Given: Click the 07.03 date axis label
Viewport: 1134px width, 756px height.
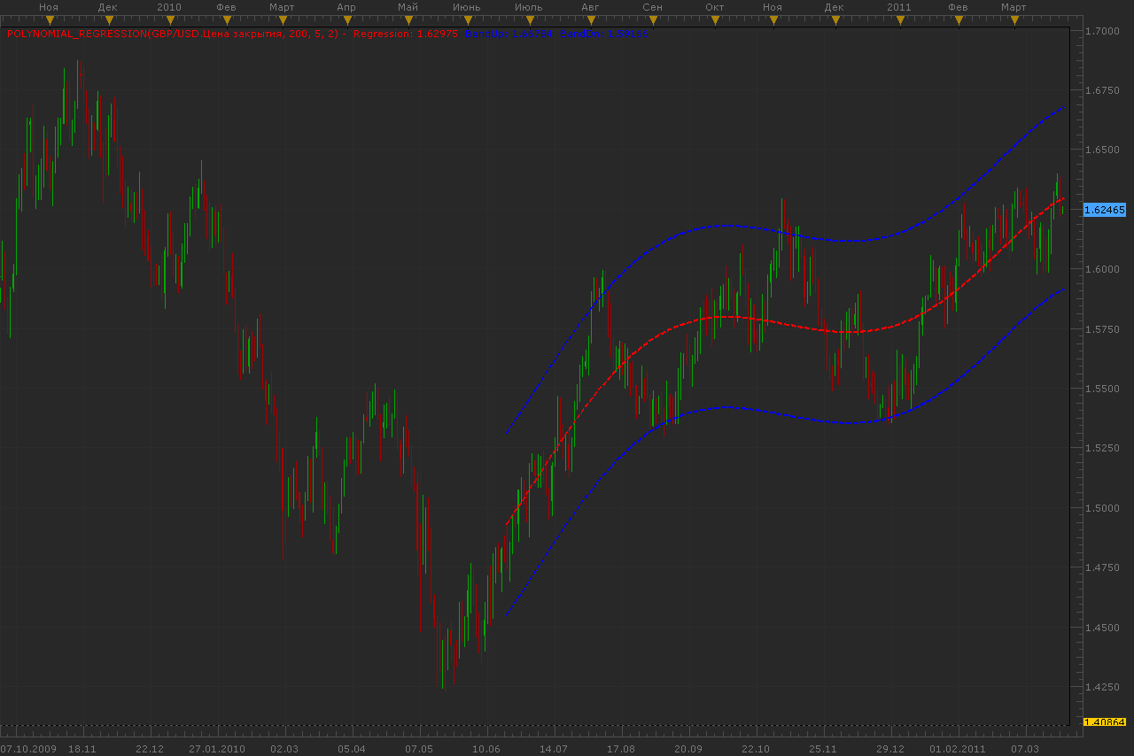Looking at the screenshot, I should (x=1025, y=749).
